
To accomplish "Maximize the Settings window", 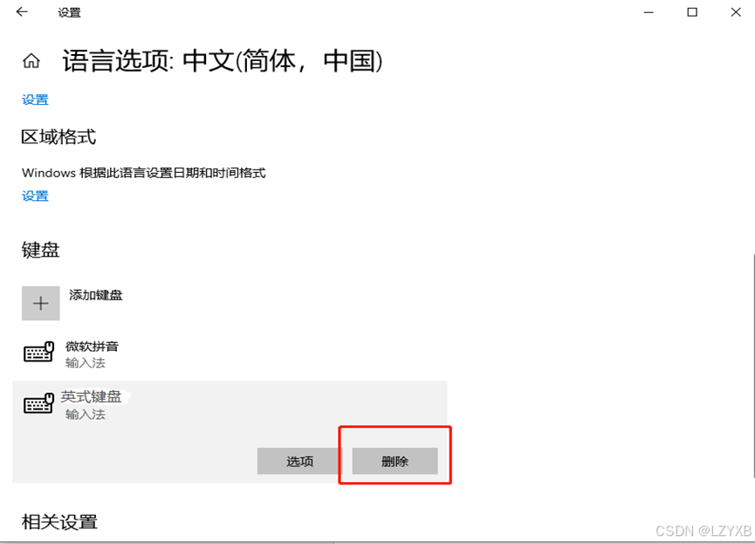I will tap(692, 12).
